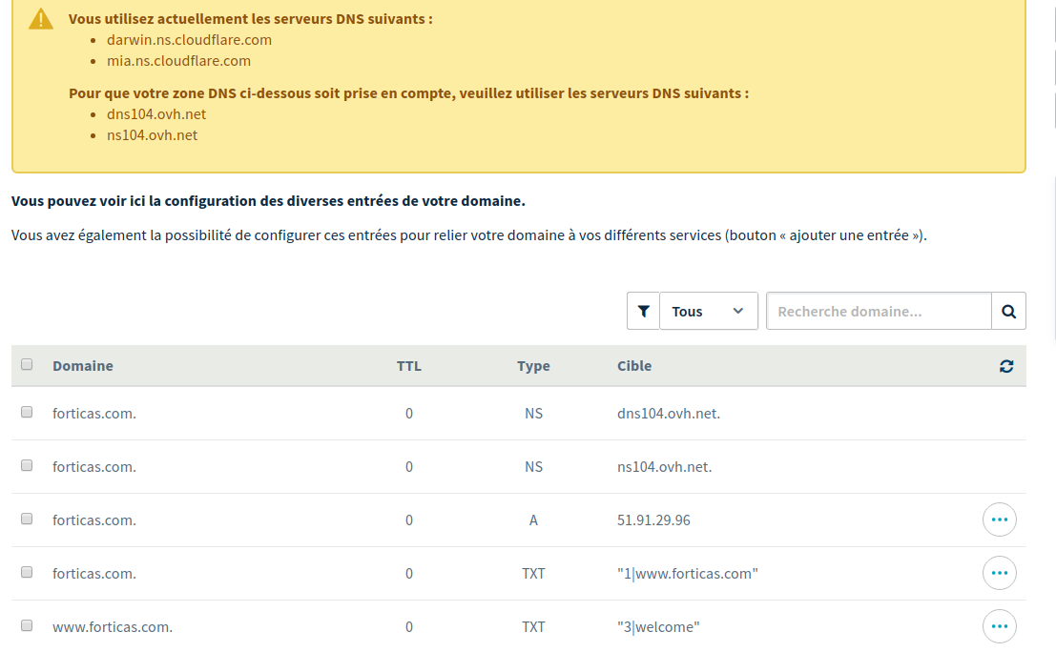Open actions menu for the A record
Image resolution: width=1056 pixels, height=652 pixels.
999,520
